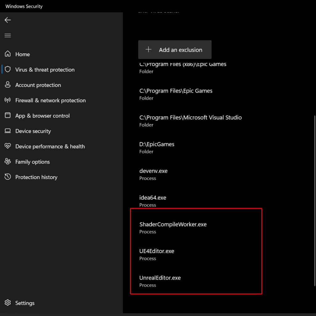Click Add an exclusion

(175, 49)
